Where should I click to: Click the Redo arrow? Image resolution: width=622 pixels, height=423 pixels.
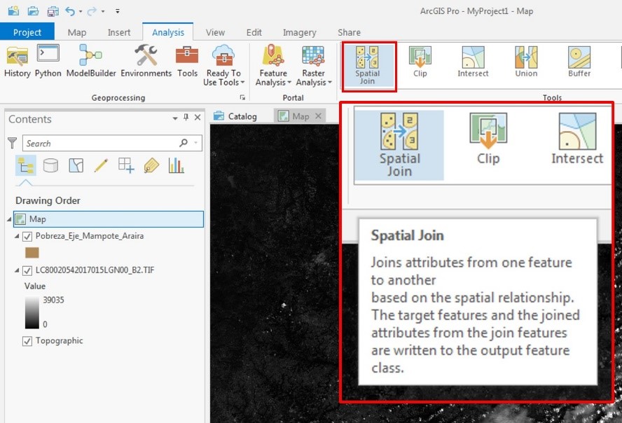(x=92, y=11)
